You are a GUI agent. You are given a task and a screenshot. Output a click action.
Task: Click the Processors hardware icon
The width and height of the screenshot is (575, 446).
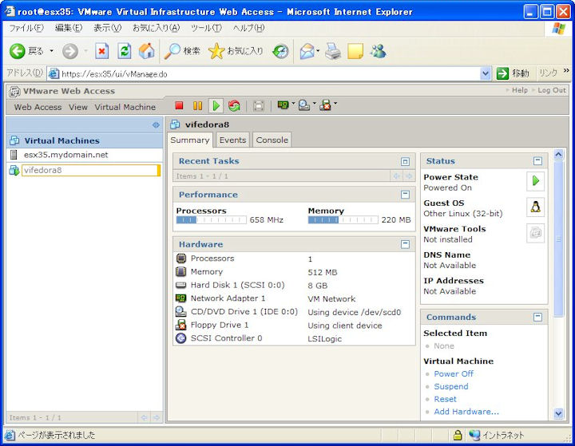coord(180,259)
